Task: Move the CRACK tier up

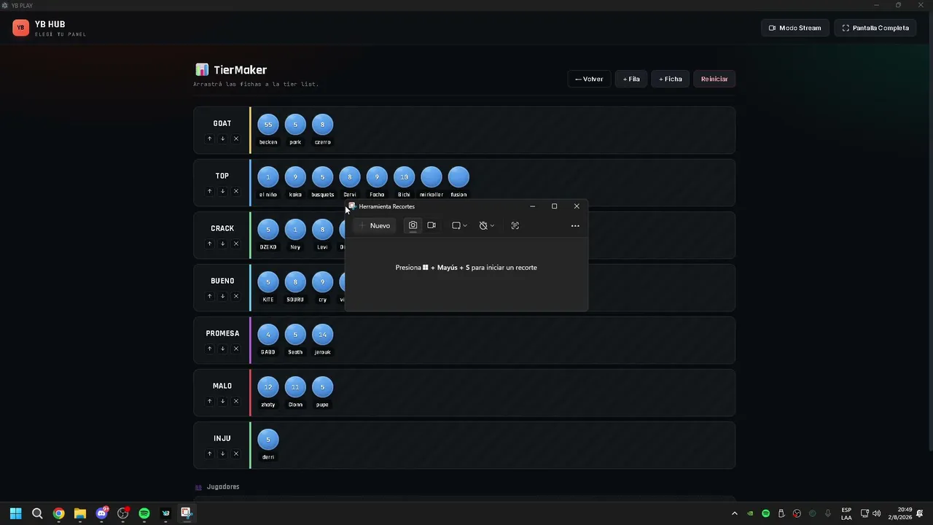Action: tap(209, 244)
